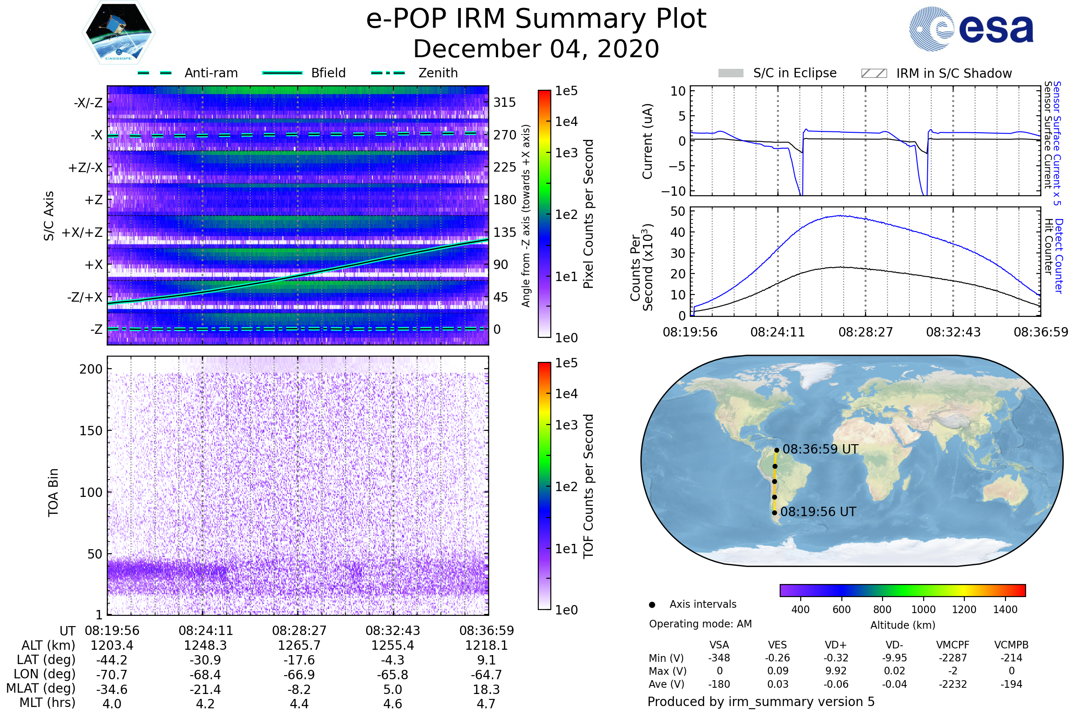Click the CASSIOPE satellite hexagon logo
Screen dimensions: 1073x715
118,32
